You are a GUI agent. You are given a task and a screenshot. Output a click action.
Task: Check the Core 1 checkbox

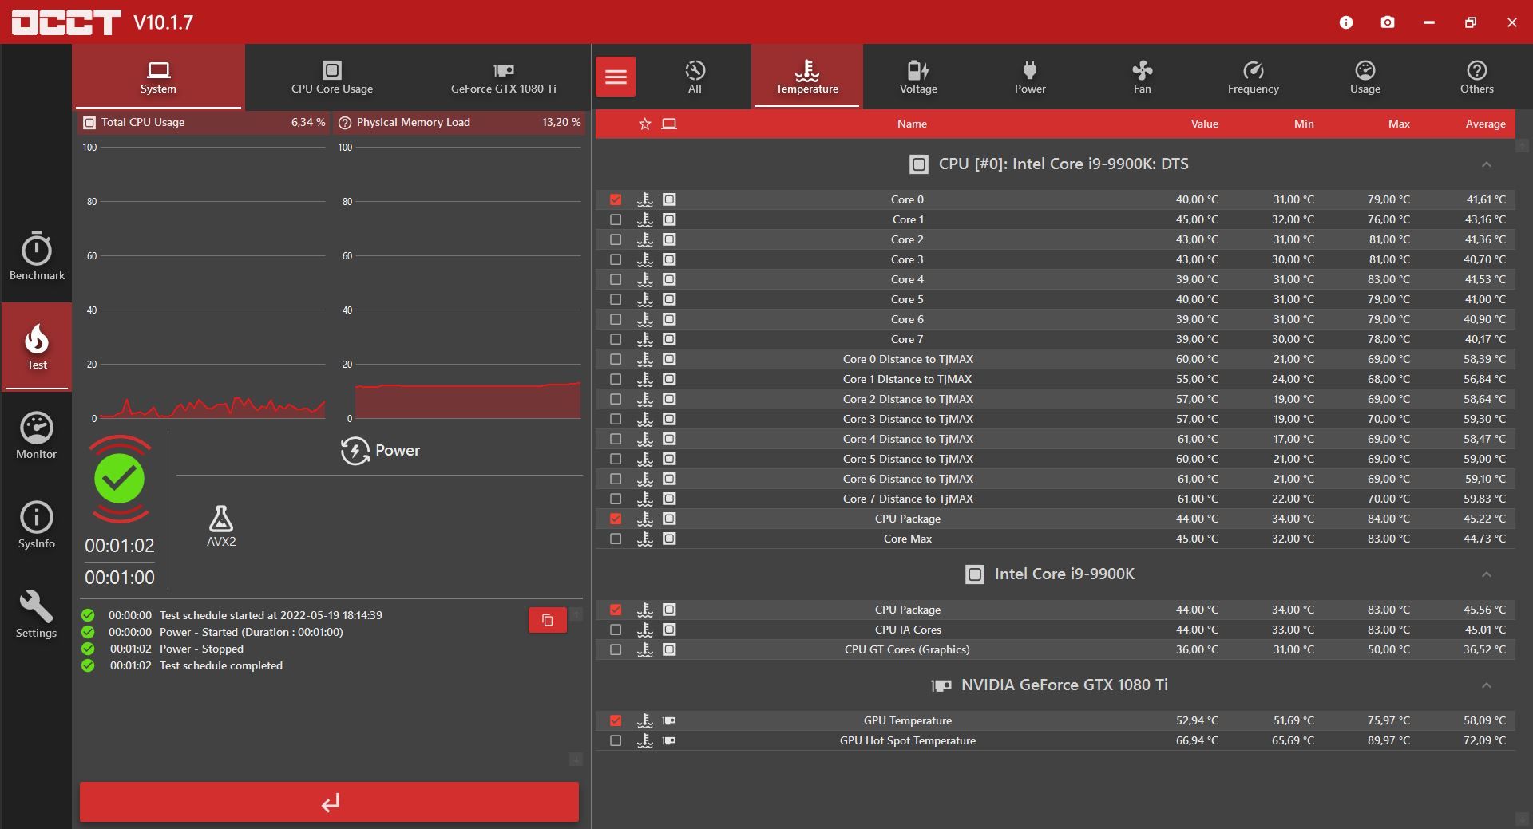coord(616,219)
